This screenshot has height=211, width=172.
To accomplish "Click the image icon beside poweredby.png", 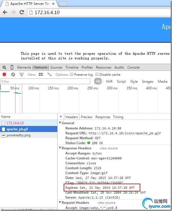I will click(x=3, y=135).
